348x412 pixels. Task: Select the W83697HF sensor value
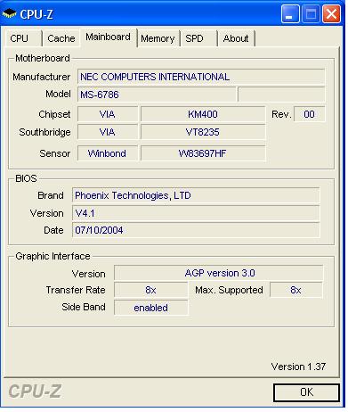tap(203, 153)
